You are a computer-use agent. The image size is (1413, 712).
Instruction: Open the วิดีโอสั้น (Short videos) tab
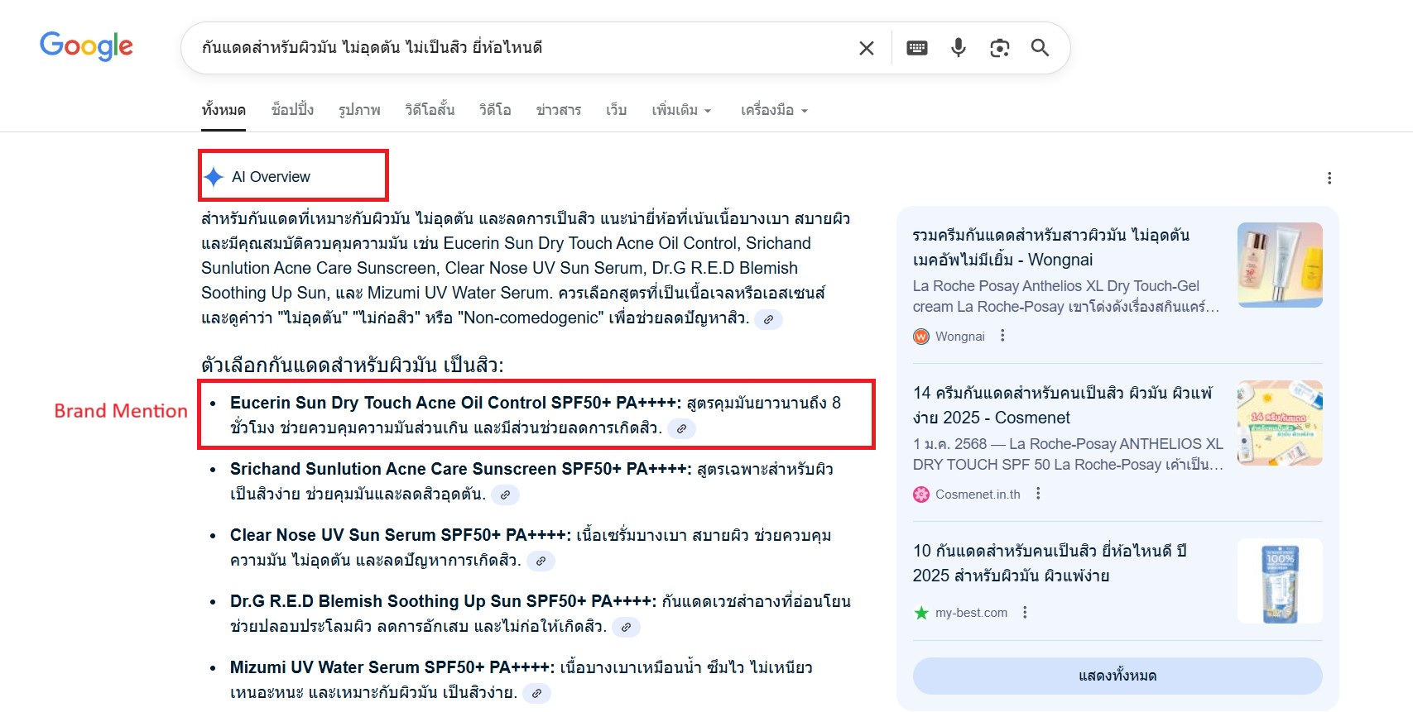click(430, 110)
